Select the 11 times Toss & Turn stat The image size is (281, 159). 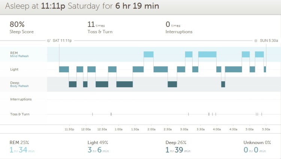tap(91, 25)
